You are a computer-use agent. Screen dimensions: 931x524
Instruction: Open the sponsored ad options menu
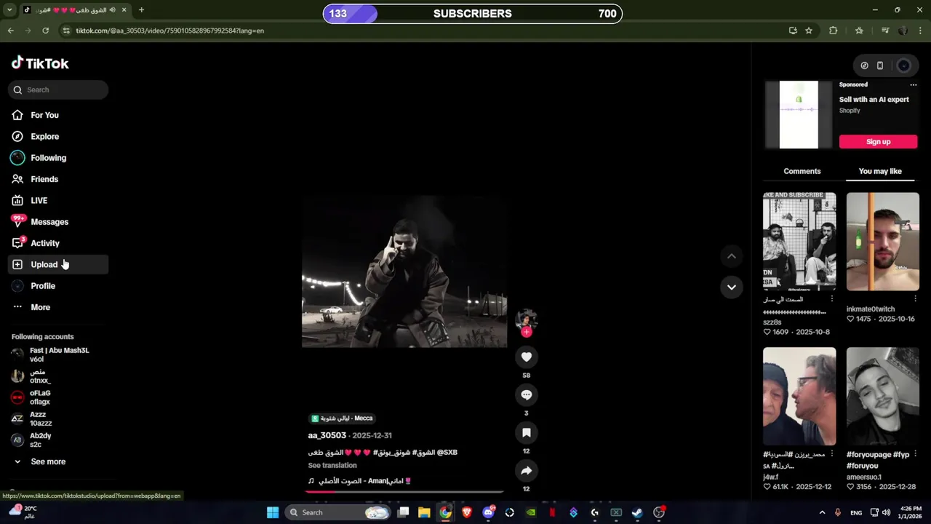click(x=914, y=84)
